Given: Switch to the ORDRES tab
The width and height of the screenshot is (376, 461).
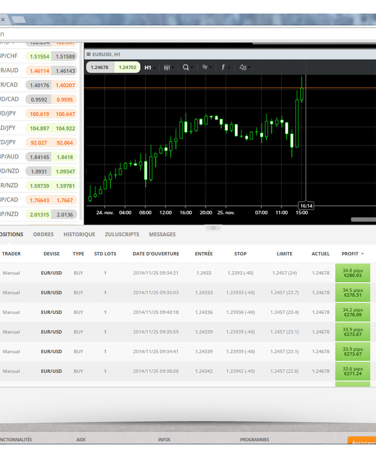Looking at the screenshot, I should coord(43,234).
